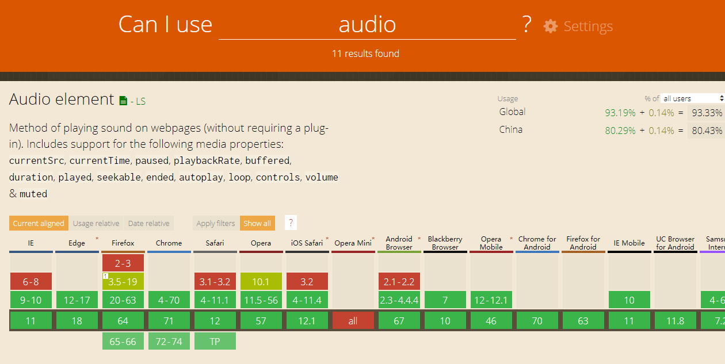
Task: Click the Opera 57 cell
Action: pyautogui.click(x=261, y=321)
